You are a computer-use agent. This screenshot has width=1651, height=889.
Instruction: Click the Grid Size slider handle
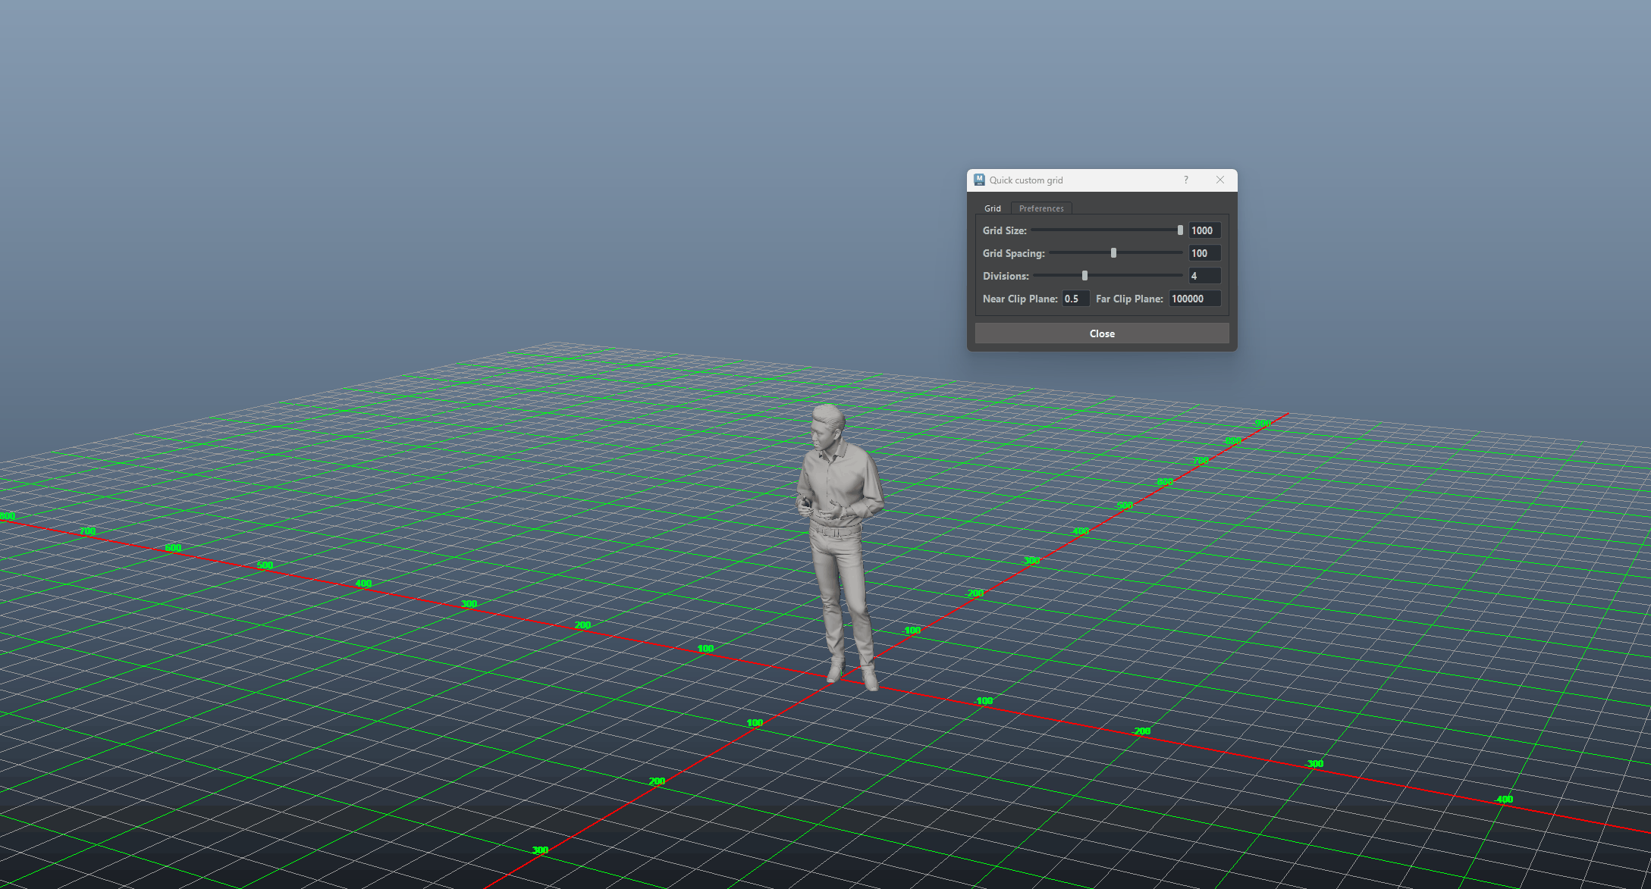[x=1180, y=230]
